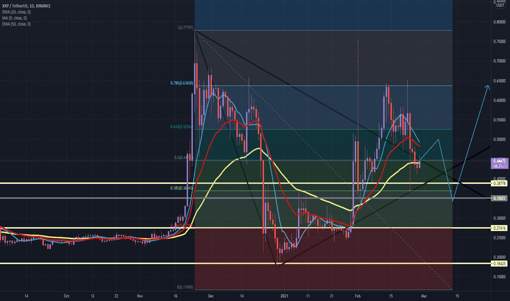Click the 2021 label on time axis
The image size is (510, 301).
tap(284, 296)
